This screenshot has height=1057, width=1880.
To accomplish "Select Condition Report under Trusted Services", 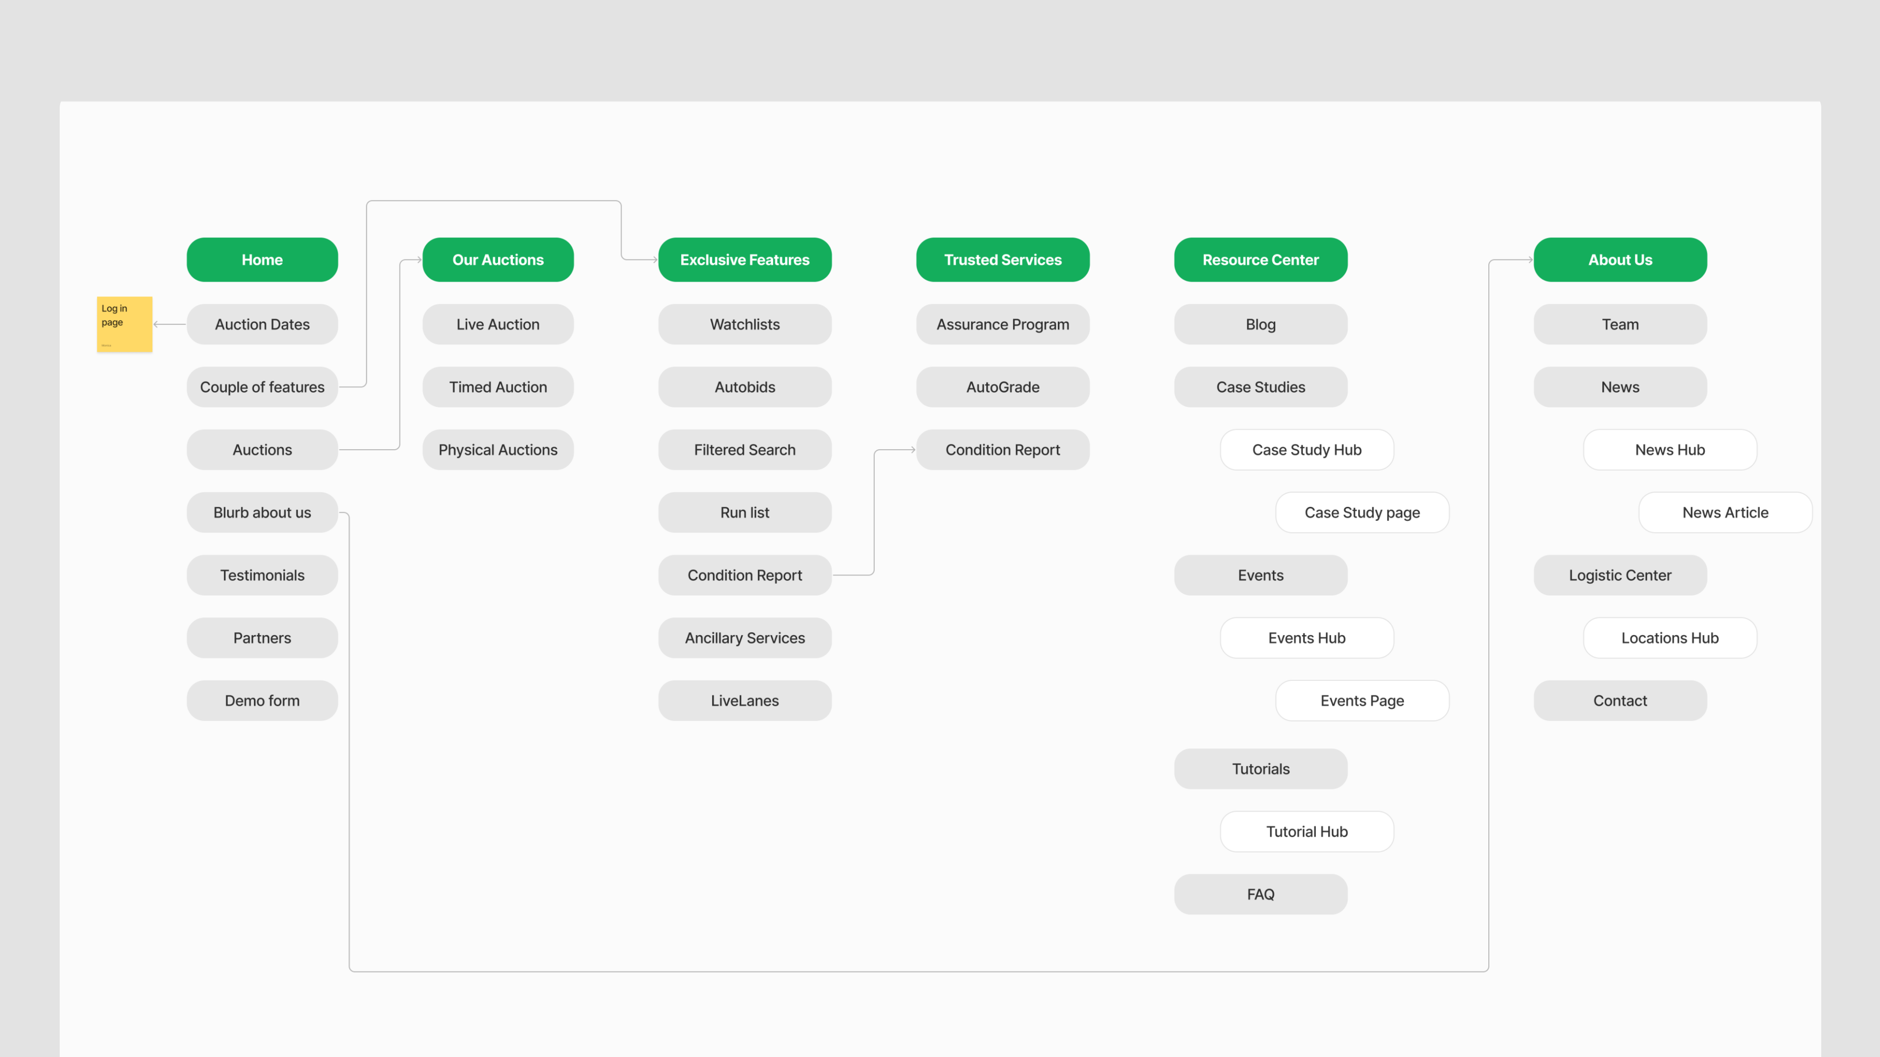I will 1003,450.
